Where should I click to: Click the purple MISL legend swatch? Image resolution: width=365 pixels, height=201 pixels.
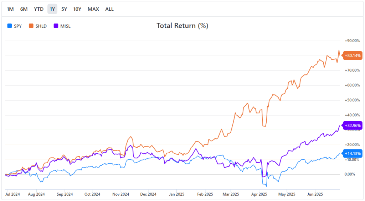click(56, 26)
